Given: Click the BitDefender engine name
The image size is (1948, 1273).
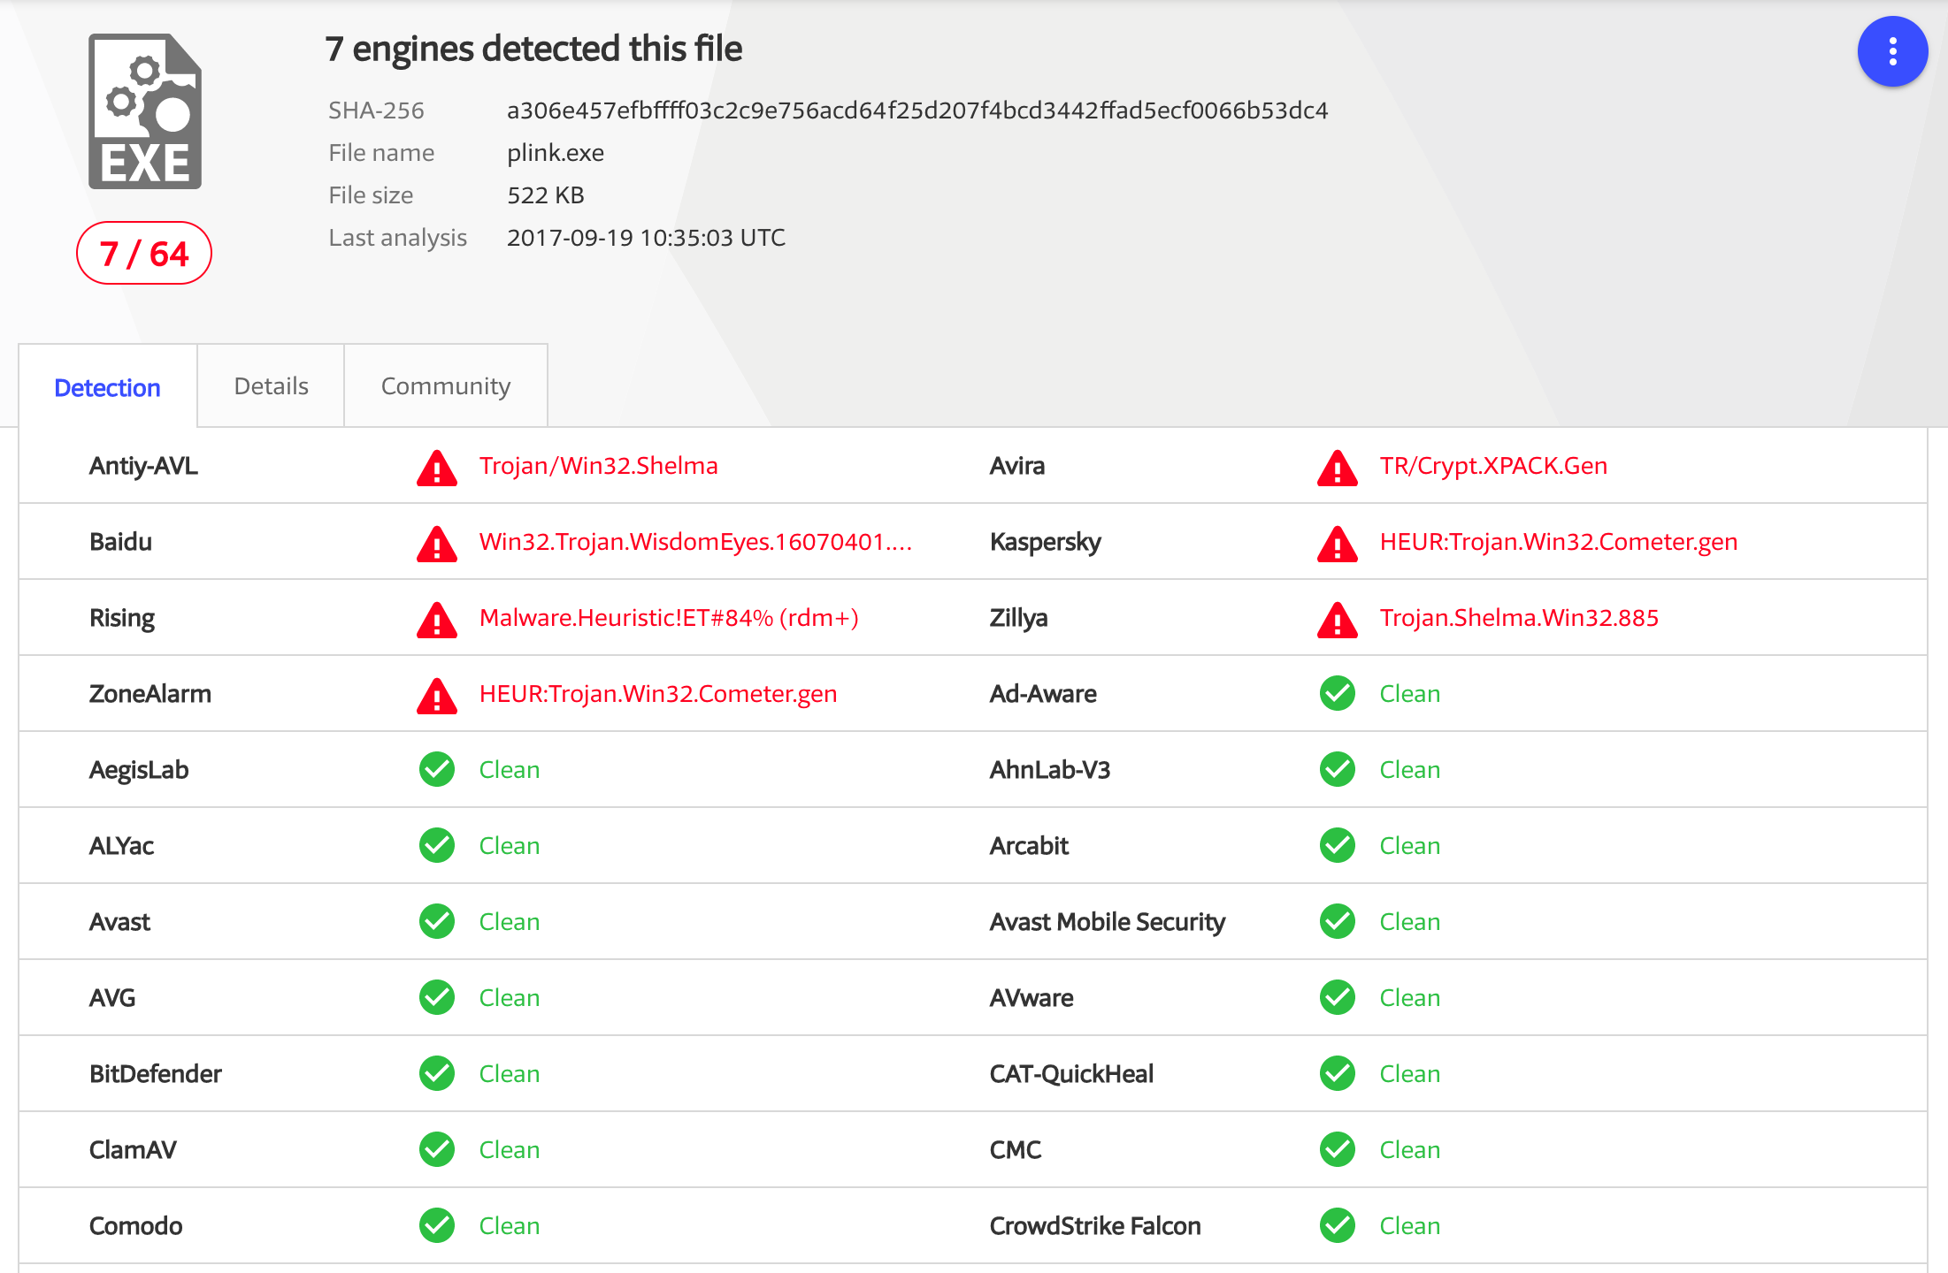Looking at the screenshot, I should point(156,1074).
